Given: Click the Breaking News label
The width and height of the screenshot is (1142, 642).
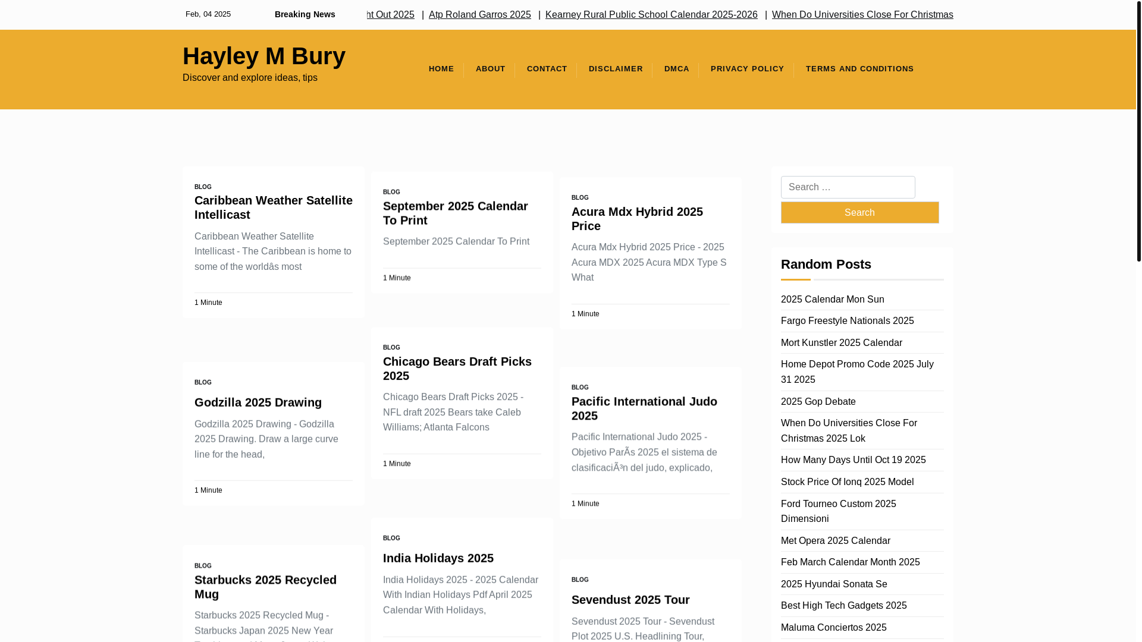Looking at the screenshot, I should pos(305,14).
